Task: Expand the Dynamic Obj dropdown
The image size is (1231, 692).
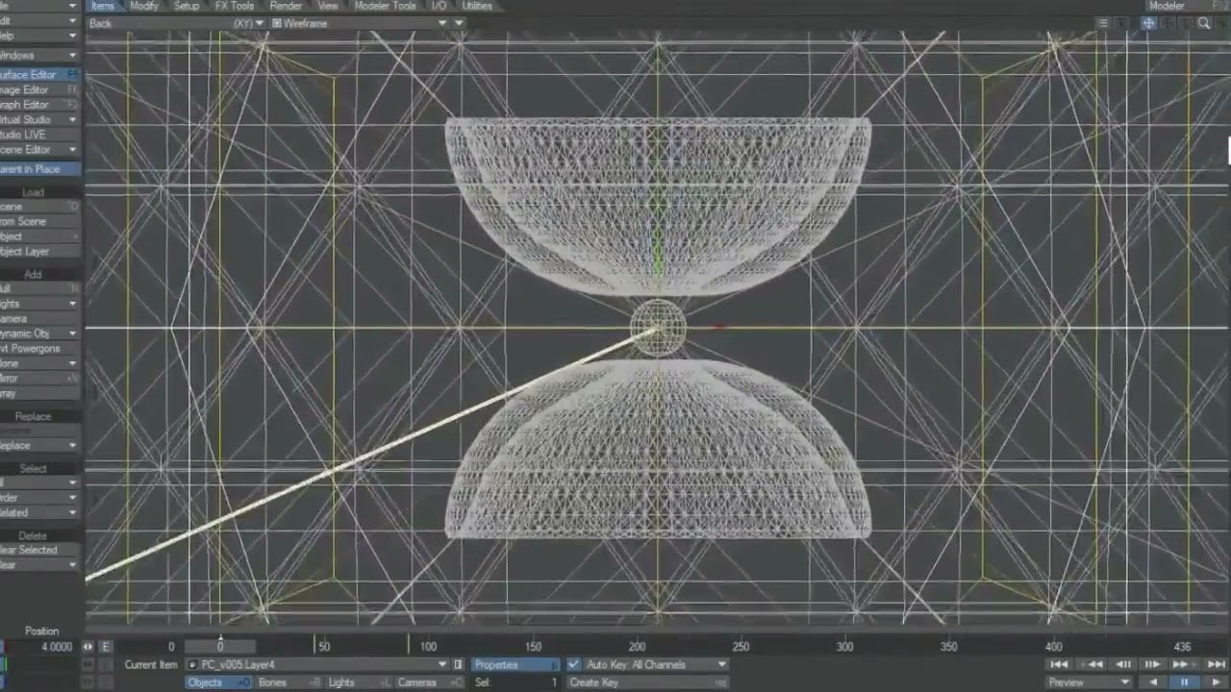Action: pyautogui.click(x=38, y=334)
